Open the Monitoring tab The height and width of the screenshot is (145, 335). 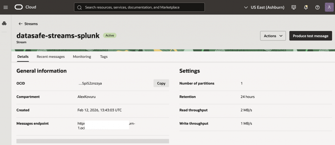point(82,56)
